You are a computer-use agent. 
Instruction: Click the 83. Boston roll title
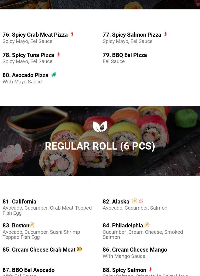pyautogui.click(x=16, y=225)
